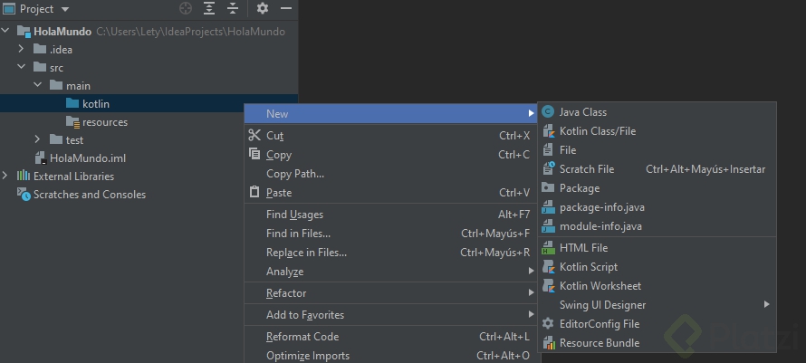The image size is (806, 363).
Task: Create module-info.java from submenu
Action: (x=657, y=226)
